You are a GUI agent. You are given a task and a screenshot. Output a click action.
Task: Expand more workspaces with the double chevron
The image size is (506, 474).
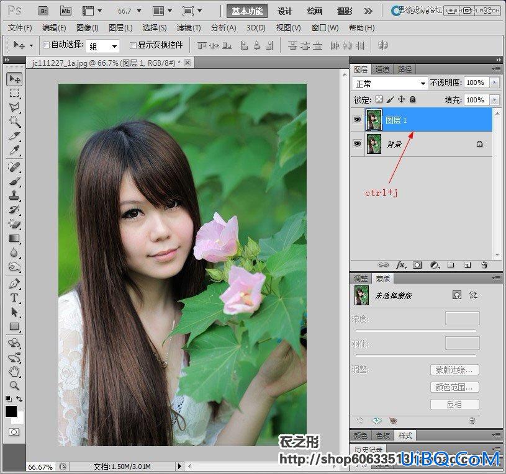click(x=368, y=11)
